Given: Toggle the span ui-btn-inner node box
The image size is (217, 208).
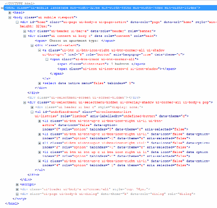Looking at the screenshot, I should [47, 59].
